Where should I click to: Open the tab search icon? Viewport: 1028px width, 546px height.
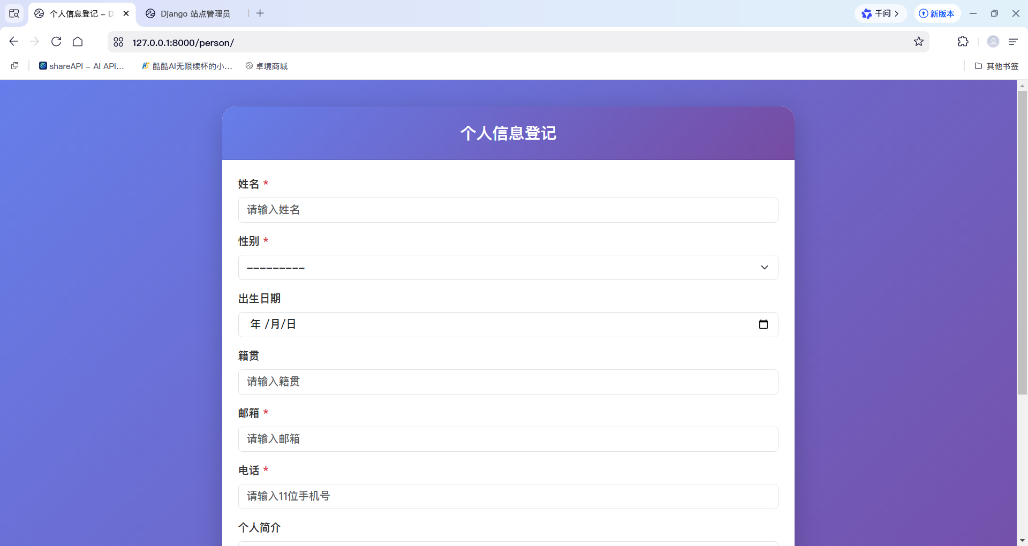pos(14,13)
